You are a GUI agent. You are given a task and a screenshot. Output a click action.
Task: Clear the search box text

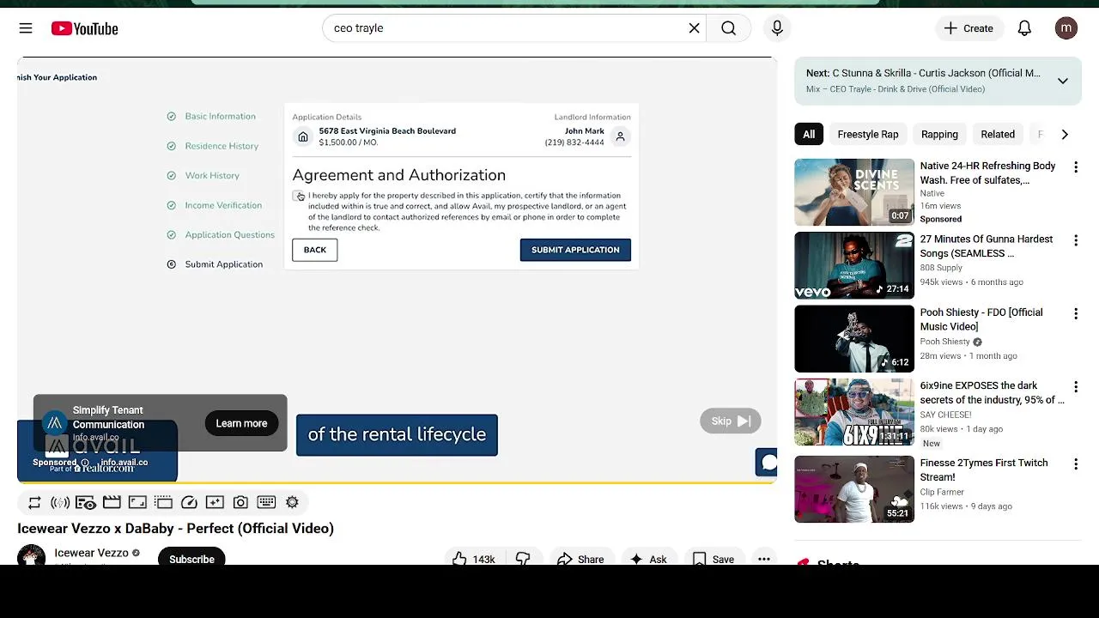coord(694,28)
